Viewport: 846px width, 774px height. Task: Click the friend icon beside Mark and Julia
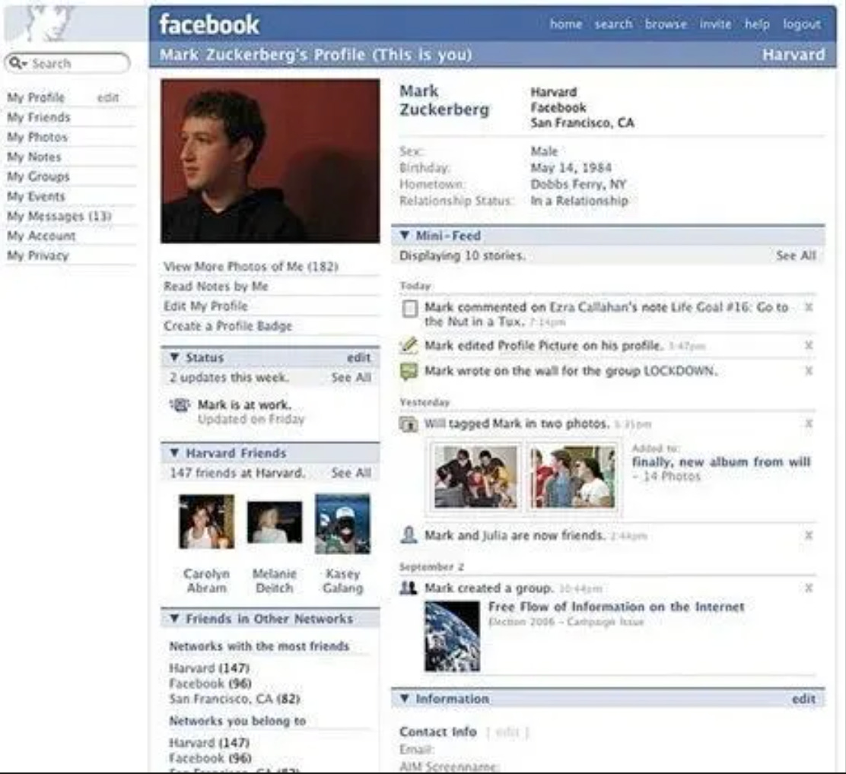coord(409,535)
